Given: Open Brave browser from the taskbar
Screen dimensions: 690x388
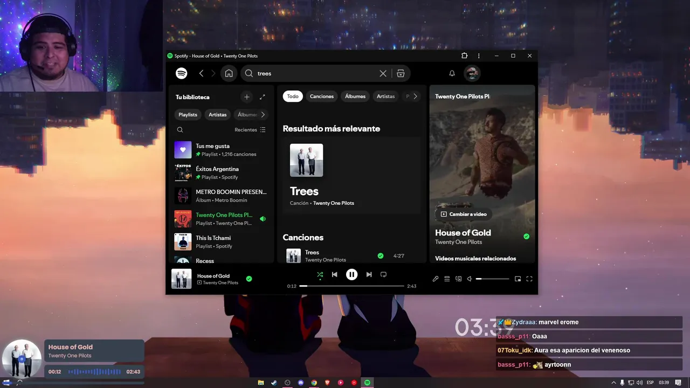Looking at the screenshot, I should coord(327,383).
